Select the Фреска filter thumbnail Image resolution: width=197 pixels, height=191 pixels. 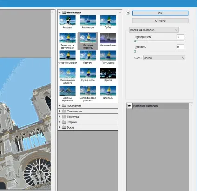coord(108,73)
